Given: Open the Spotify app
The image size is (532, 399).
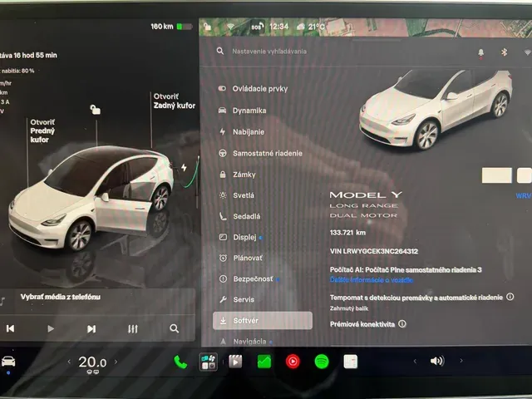Looking at the screenshot, I should [x=322, y=362].
